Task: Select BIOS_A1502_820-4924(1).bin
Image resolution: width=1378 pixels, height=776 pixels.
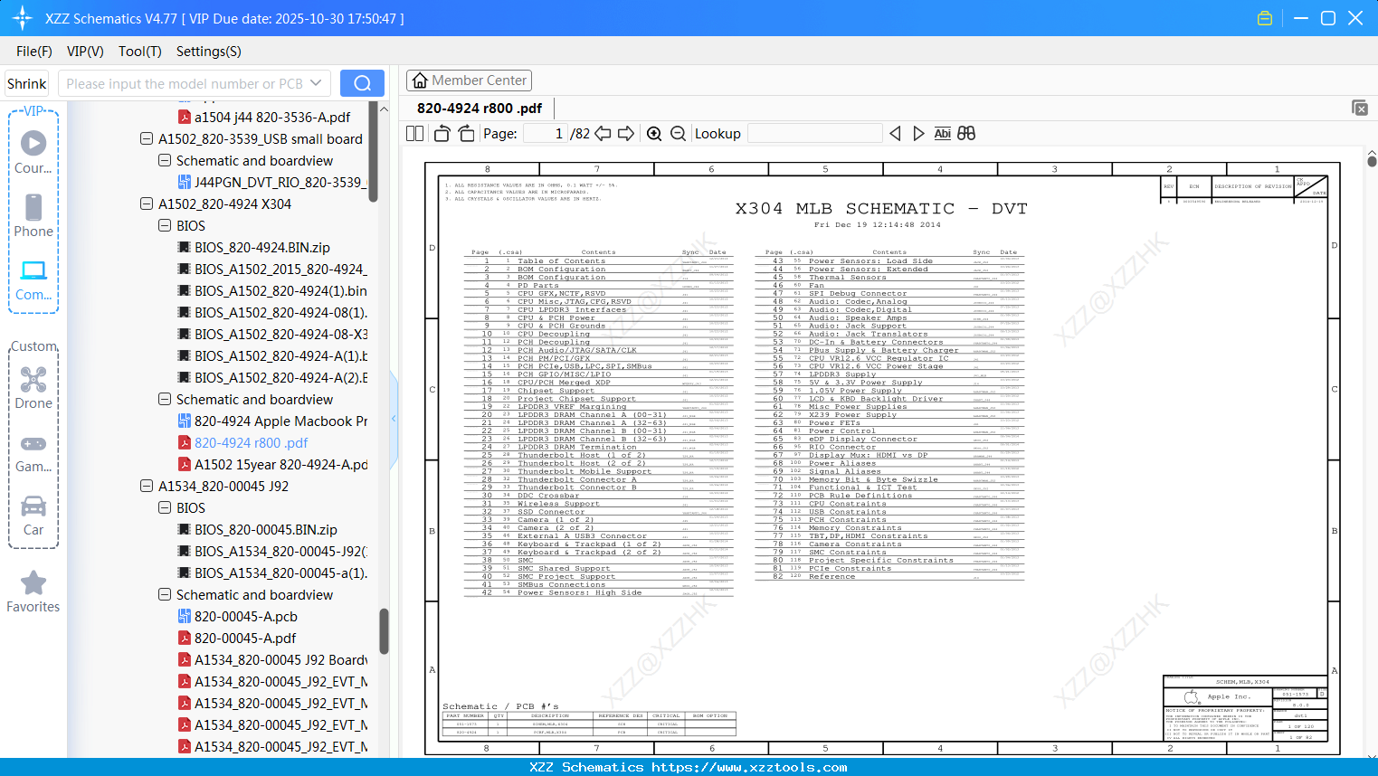Action: [x=280, y=291]
